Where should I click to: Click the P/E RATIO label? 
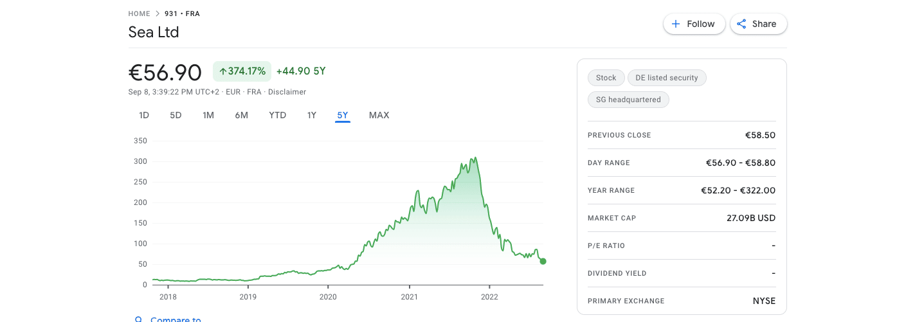click(x=606, y=246)
